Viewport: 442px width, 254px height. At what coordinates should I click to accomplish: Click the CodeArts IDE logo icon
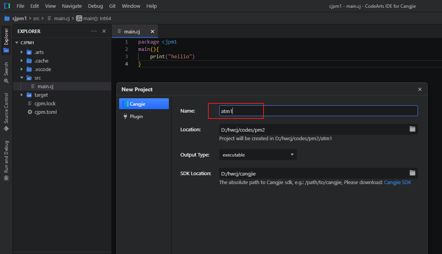7,6
